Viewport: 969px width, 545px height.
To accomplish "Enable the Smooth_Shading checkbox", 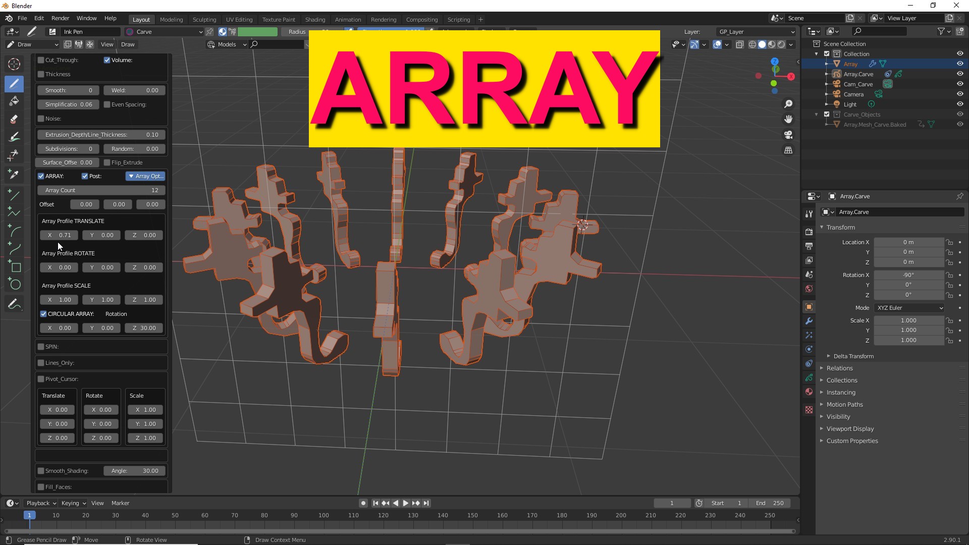I will click(x=41, y=471).
